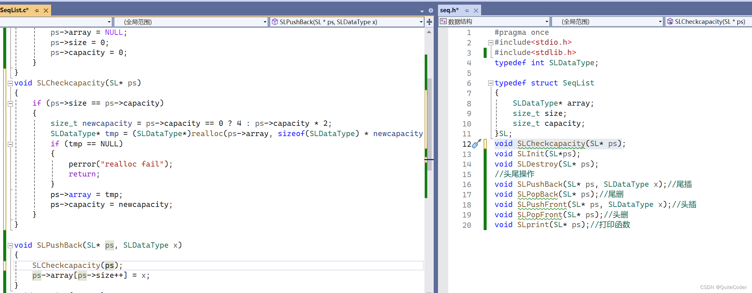Pin the SeqList.c tab
This screenshot has height=293, width=752.
point(37,11)
